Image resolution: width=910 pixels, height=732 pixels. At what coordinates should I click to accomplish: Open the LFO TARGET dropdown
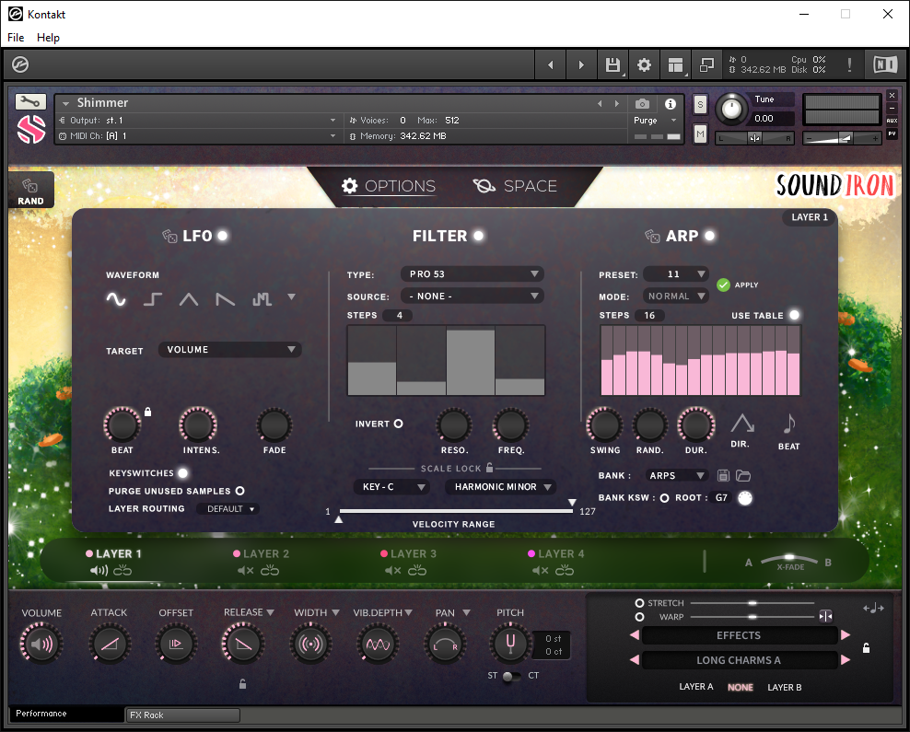230,350
